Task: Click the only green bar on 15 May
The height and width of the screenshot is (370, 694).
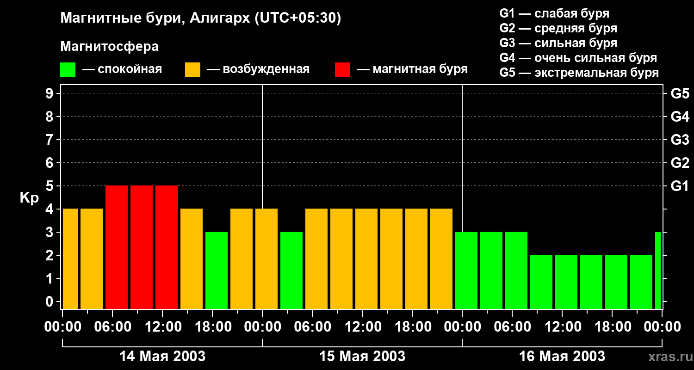Action: (291, 271)
